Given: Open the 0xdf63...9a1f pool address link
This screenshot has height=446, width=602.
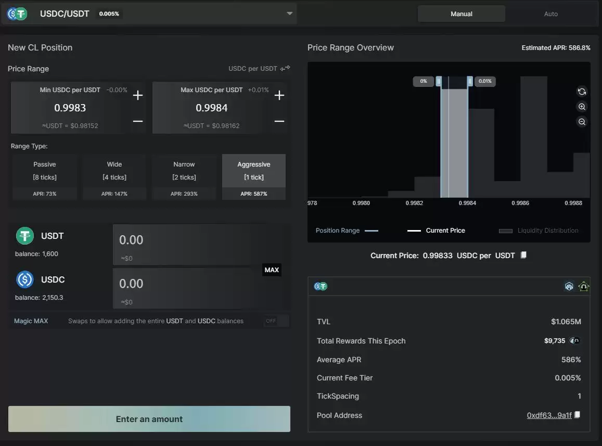Looking at the screenshot, I should click(x=549, y=415).
